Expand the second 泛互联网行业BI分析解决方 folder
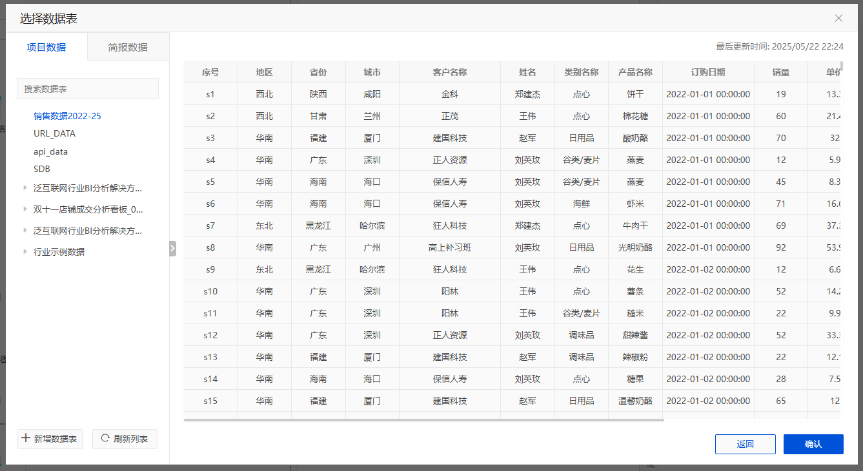The width and height of the screenshot is (863, 471). coord(25,230)
